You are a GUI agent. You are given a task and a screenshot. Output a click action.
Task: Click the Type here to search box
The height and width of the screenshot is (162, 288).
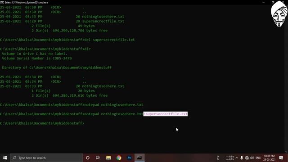tap(46, 158)
